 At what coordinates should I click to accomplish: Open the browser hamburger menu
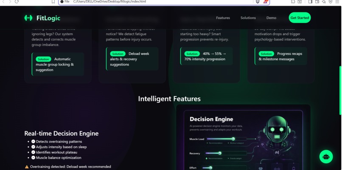(x=337, y=2)
